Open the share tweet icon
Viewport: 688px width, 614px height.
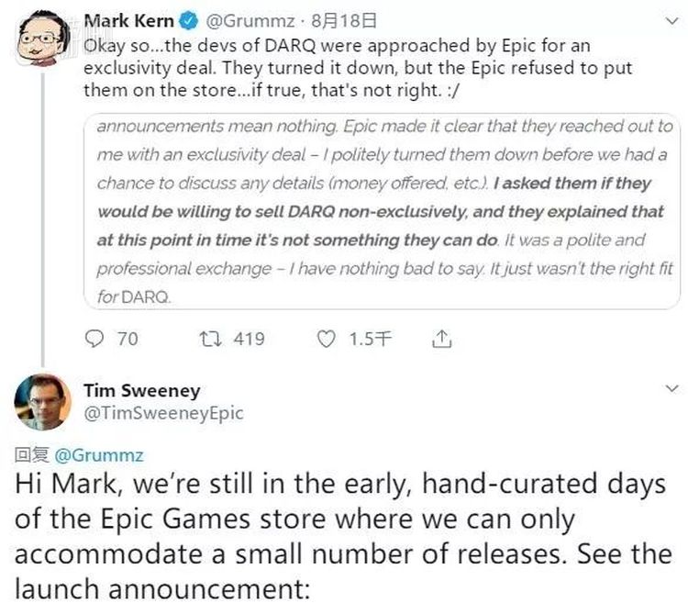click(441, 340)
